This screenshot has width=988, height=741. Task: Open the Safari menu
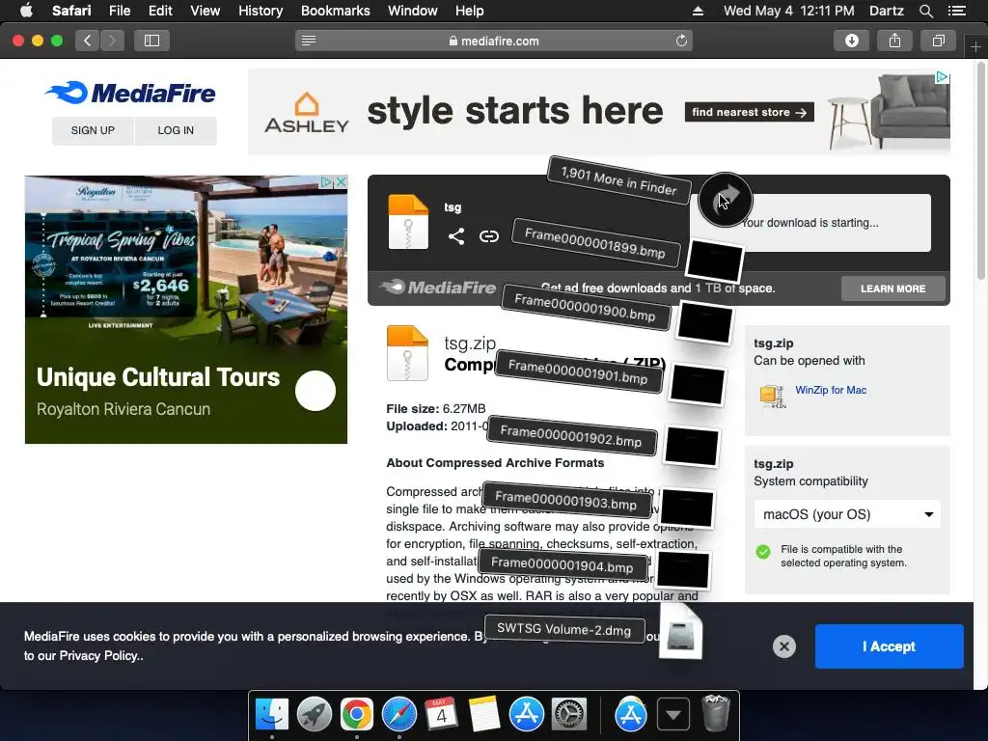coord(71,11)
